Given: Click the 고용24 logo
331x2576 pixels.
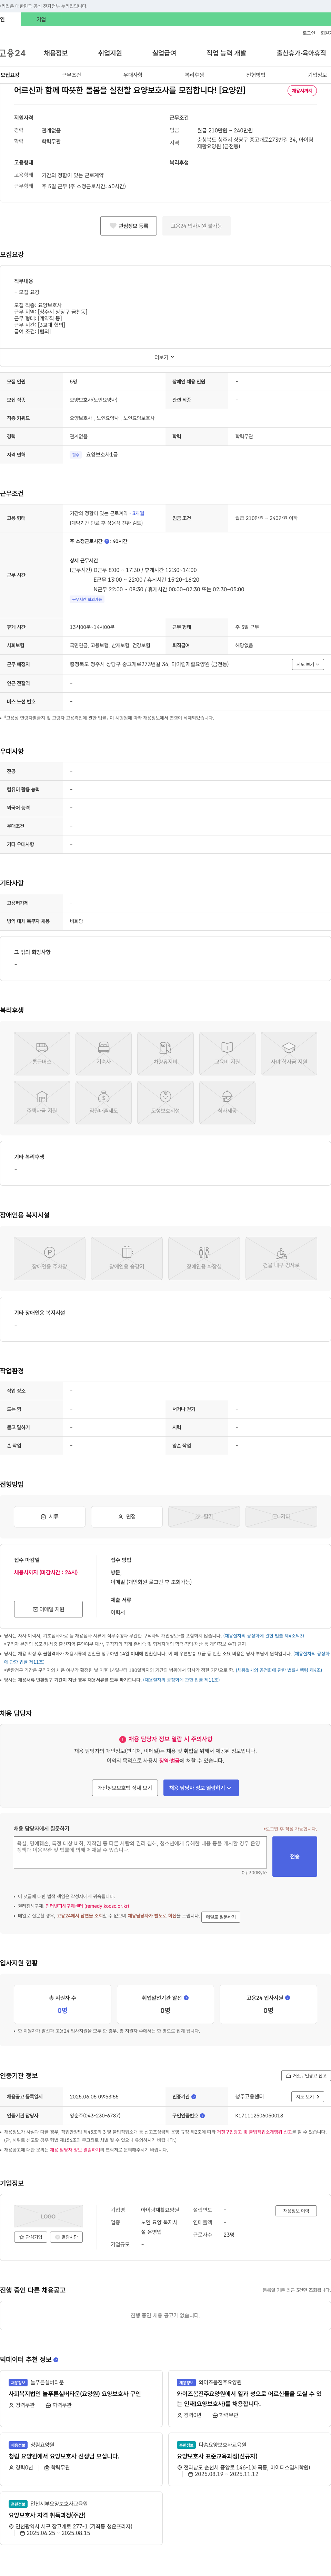Looking at the screenshot, I should pyautogui.click(x=13, y=53).
